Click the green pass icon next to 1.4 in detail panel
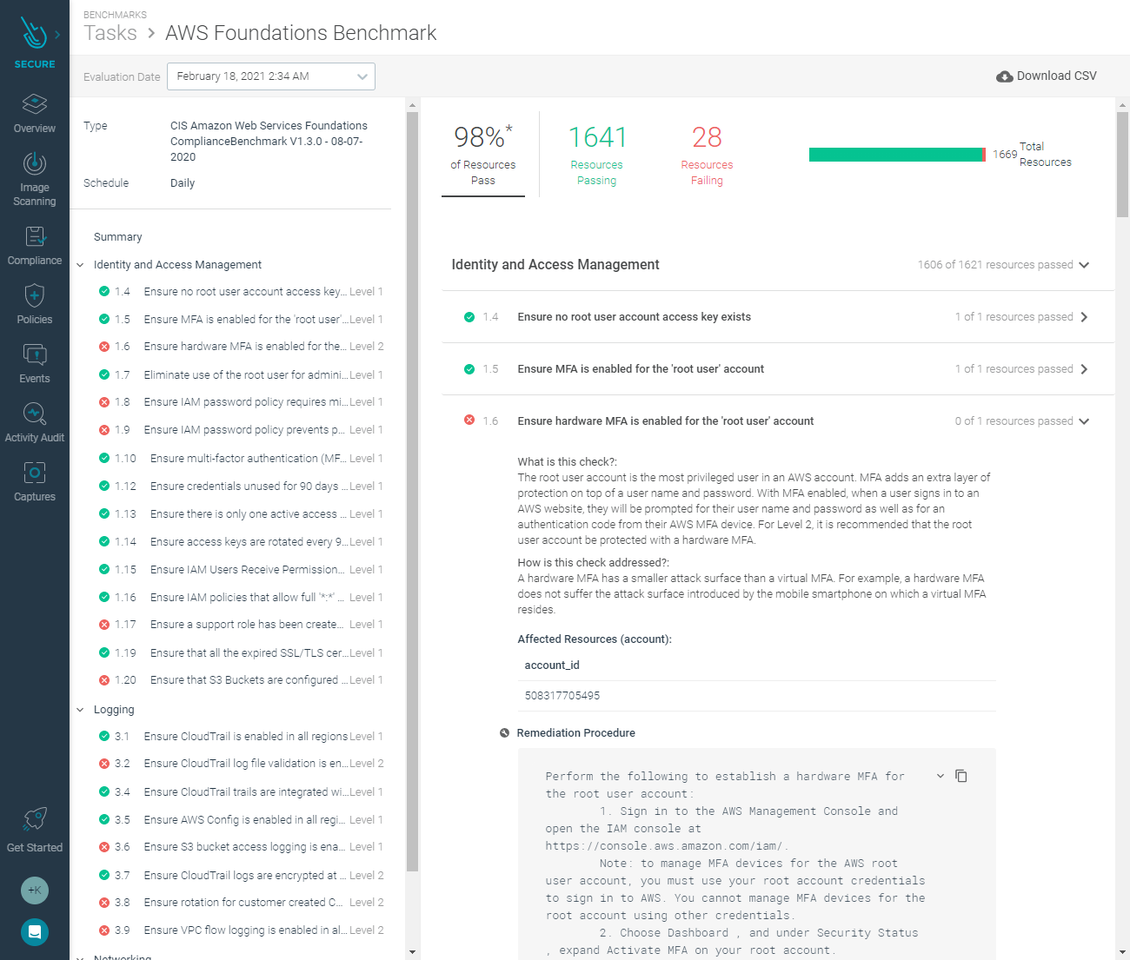The width and height of the screenshot is (1130, 960). 469,317
